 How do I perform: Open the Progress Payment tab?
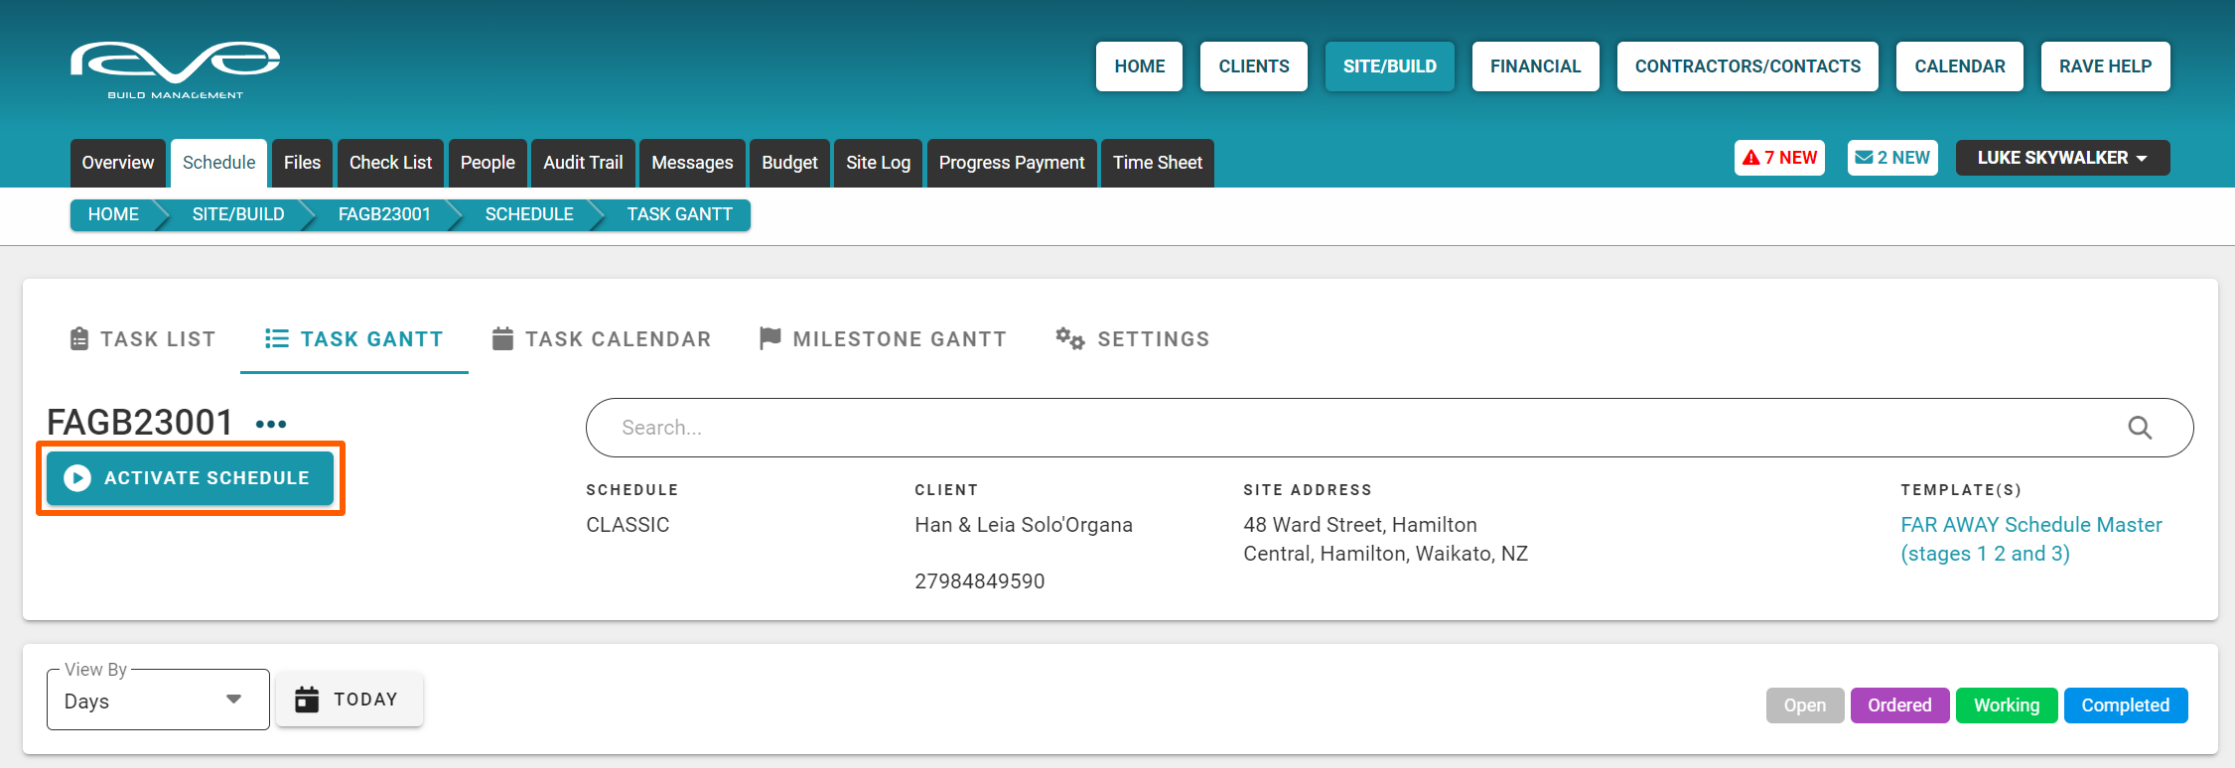(x=1012, y=163)
